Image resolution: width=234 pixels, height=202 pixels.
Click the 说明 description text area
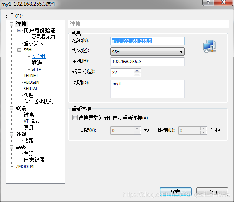pyautogui.click(x=147, y=89)
